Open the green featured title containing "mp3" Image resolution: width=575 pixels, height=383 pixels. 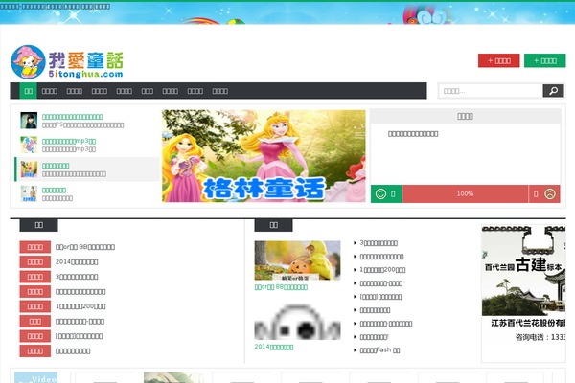tap(69, 141)
